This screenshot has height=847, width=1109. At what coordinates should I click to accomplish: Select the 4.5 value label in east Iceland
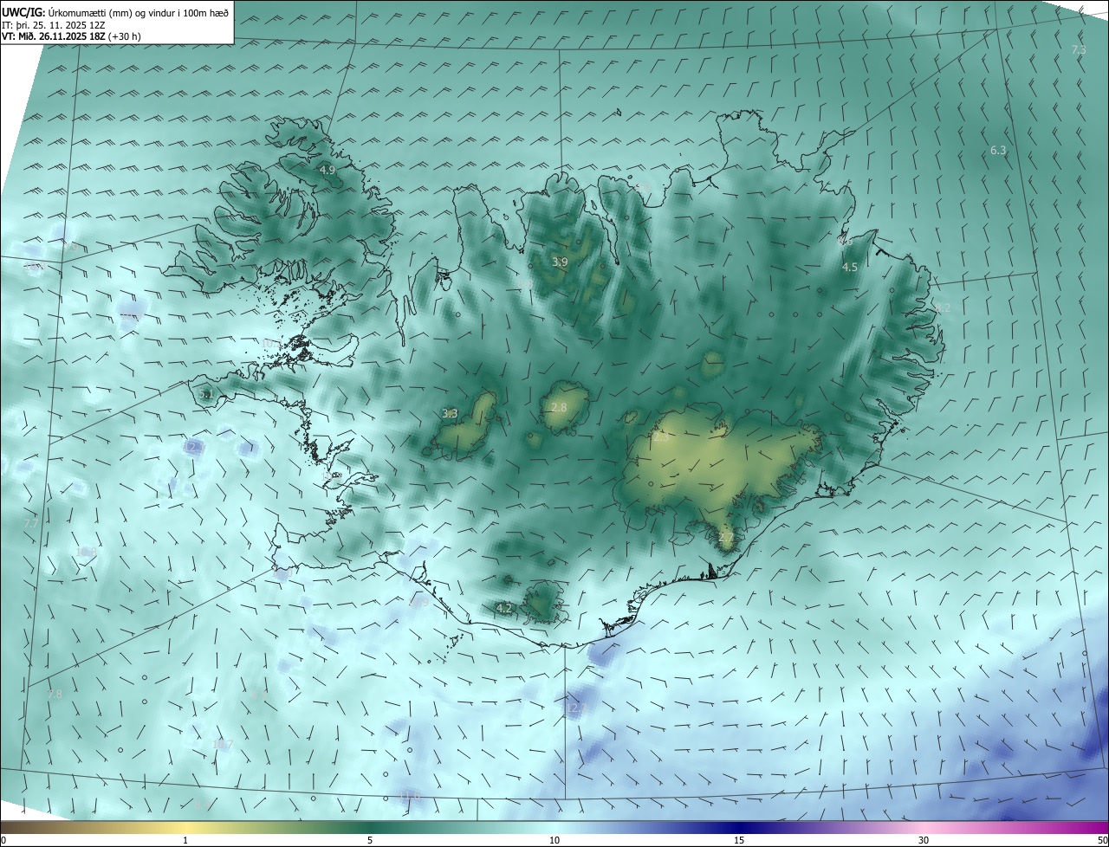point(850,268)
